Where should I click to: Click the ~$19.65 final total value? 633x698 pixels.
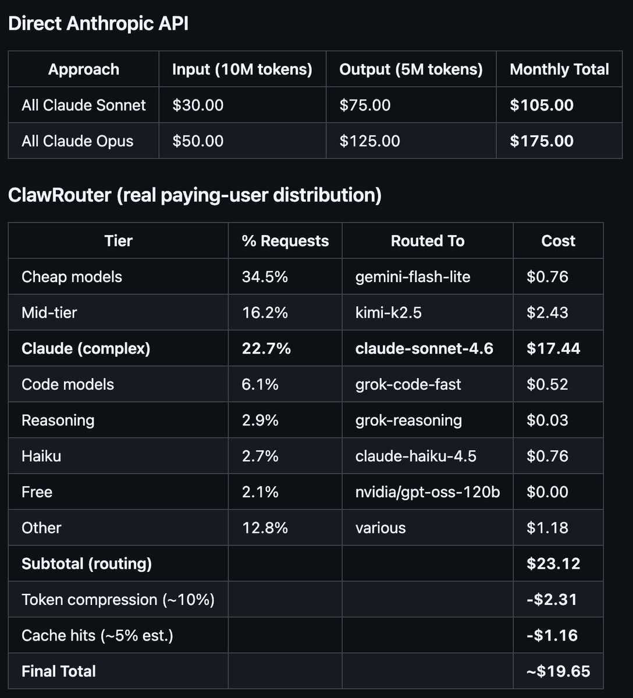pos(557,671)
